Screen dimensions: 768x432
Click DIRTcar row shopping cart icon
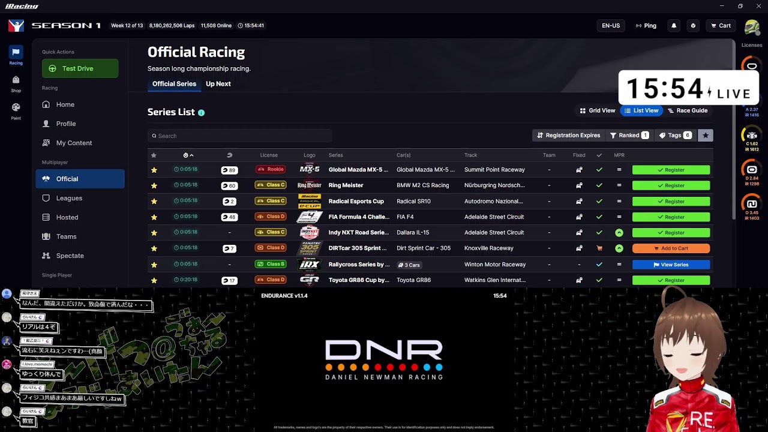pos(599,248)
